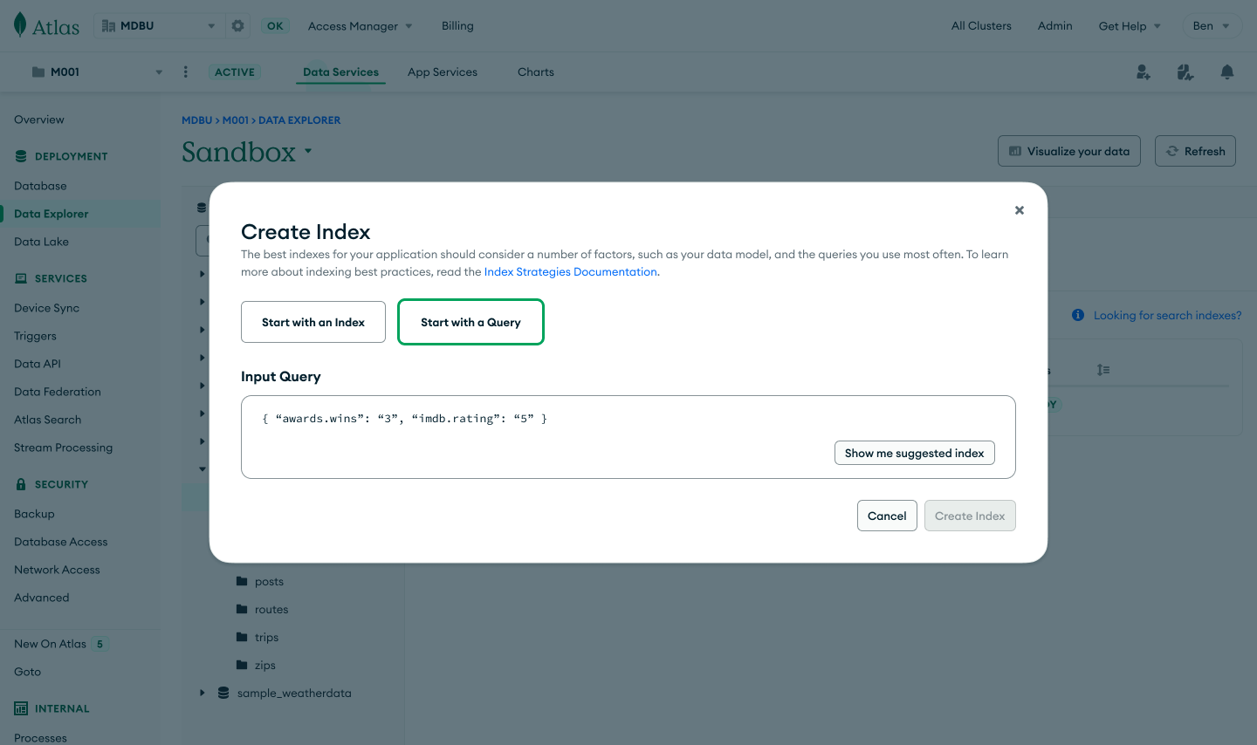
Task: Open Looking for search indexes link
Action: 1167,315
